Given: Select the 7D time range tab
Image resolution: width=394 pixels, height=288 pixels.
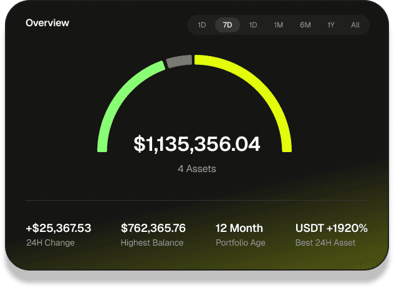Looking at the screenshot, I should coord(228,25).
